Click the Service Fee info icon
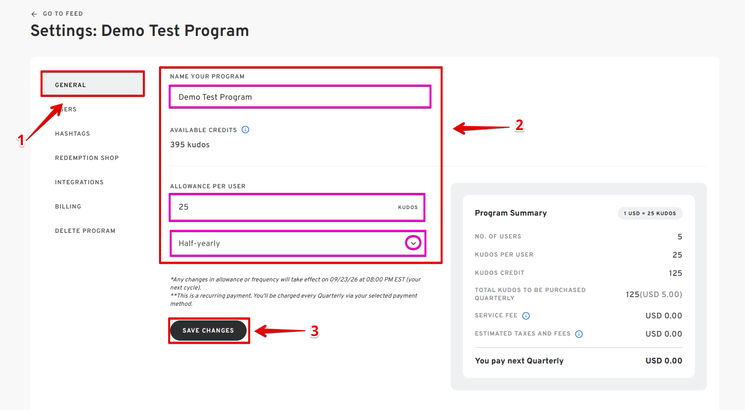Viewport: 745px width, 410px height. coord(526,316)
